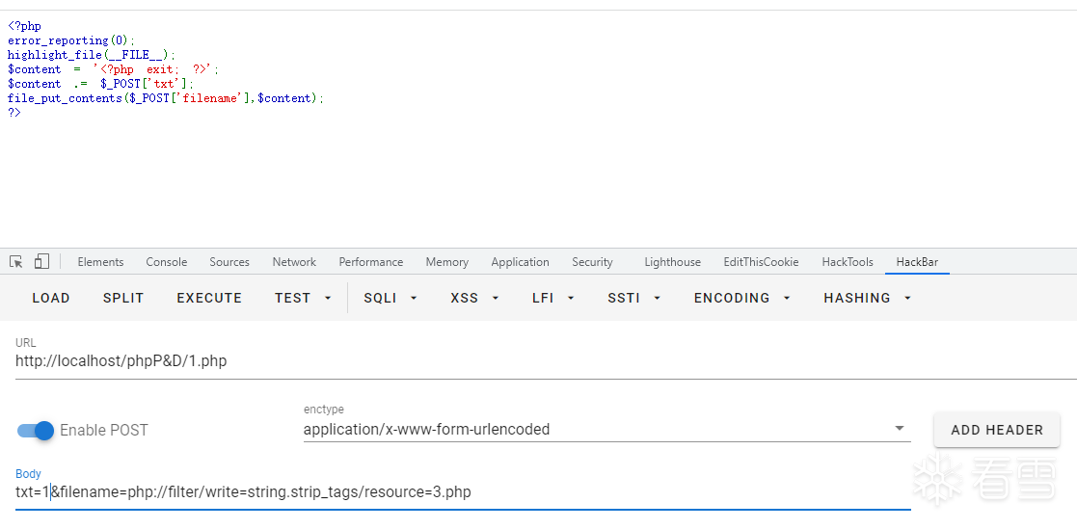Click the ADD HEADER button

[x=997, y=430]
